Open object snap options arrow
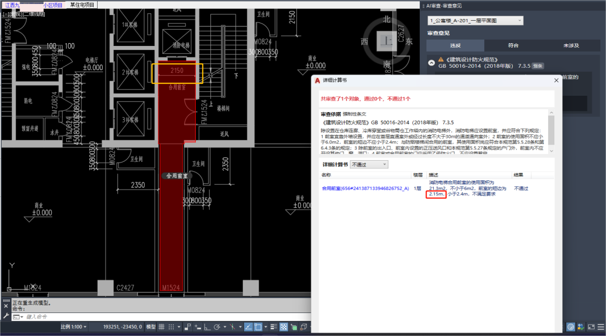Image resolution: width=606 pixels, height=336 pixels. point(266,326)
